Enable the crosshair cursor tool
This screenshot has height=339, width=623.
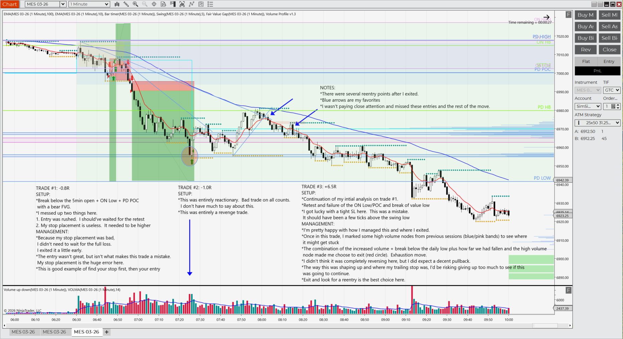pos(154,4)
